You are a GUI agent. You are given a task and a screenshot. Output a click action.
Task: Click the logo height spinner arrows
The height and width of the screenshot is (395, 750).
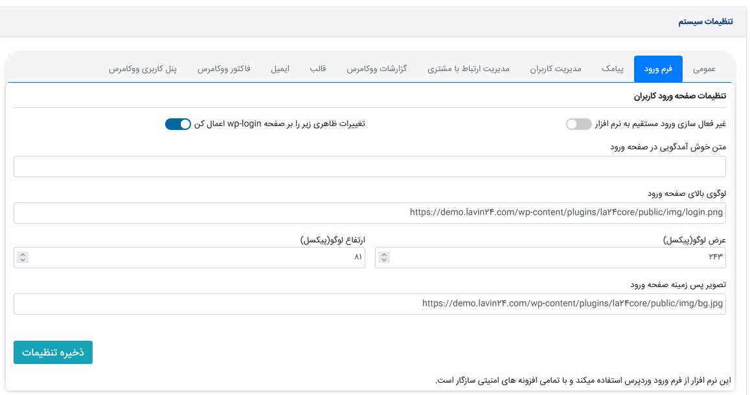pos(23,257)
